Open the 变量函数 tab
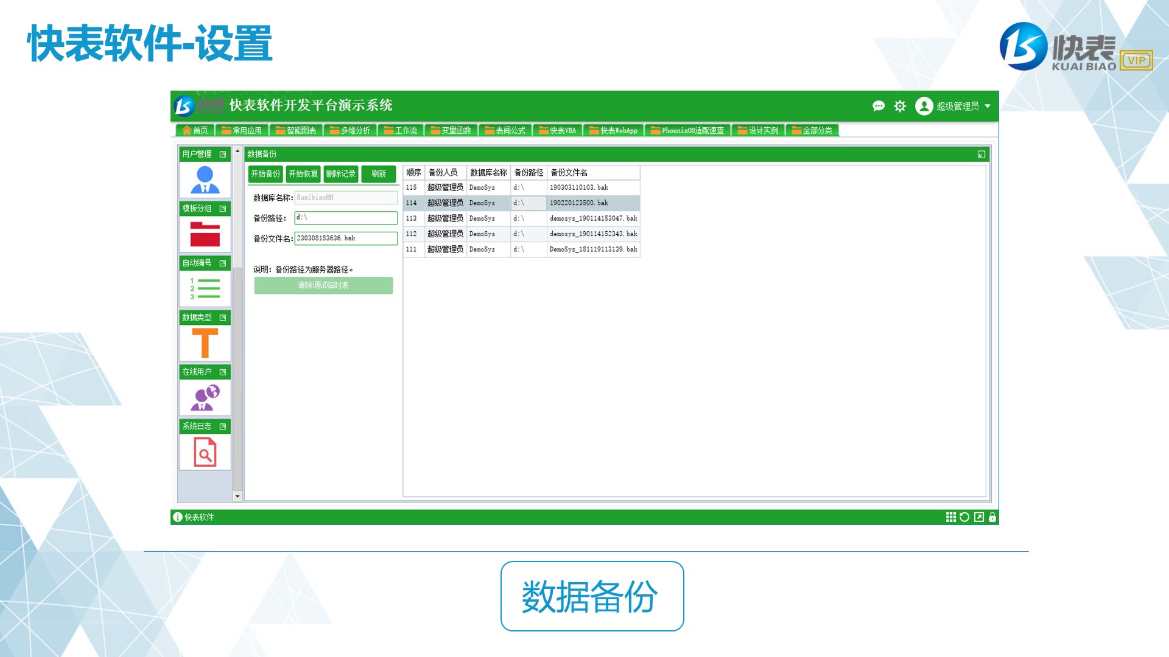 pos(451,130)
